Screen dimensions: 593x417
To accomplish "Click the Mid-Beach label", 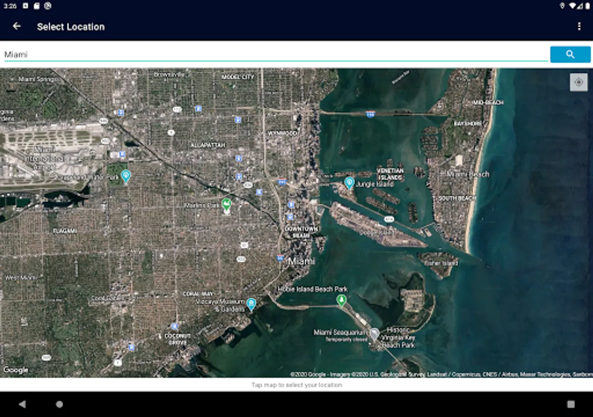I will [488, 102].
